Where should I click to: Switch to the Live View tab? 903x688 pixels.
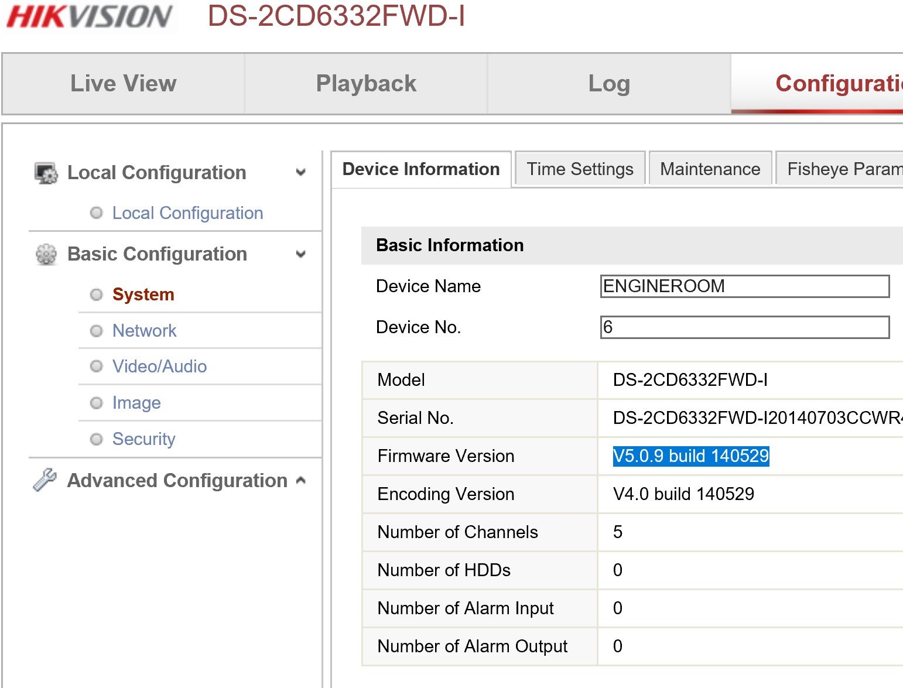pyautogui.click(x=123, y=84)
